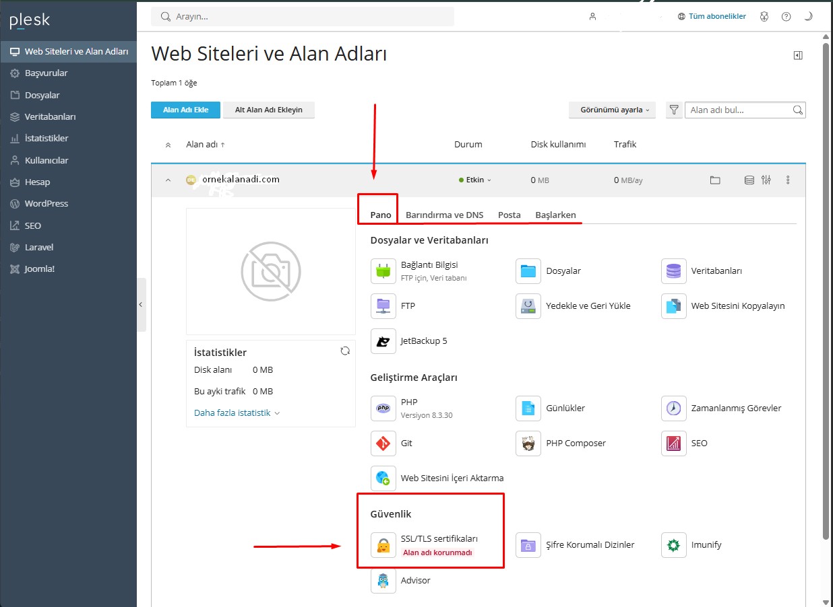Open the Advisor owl icon
833x607 pixels.
[383, 581]
